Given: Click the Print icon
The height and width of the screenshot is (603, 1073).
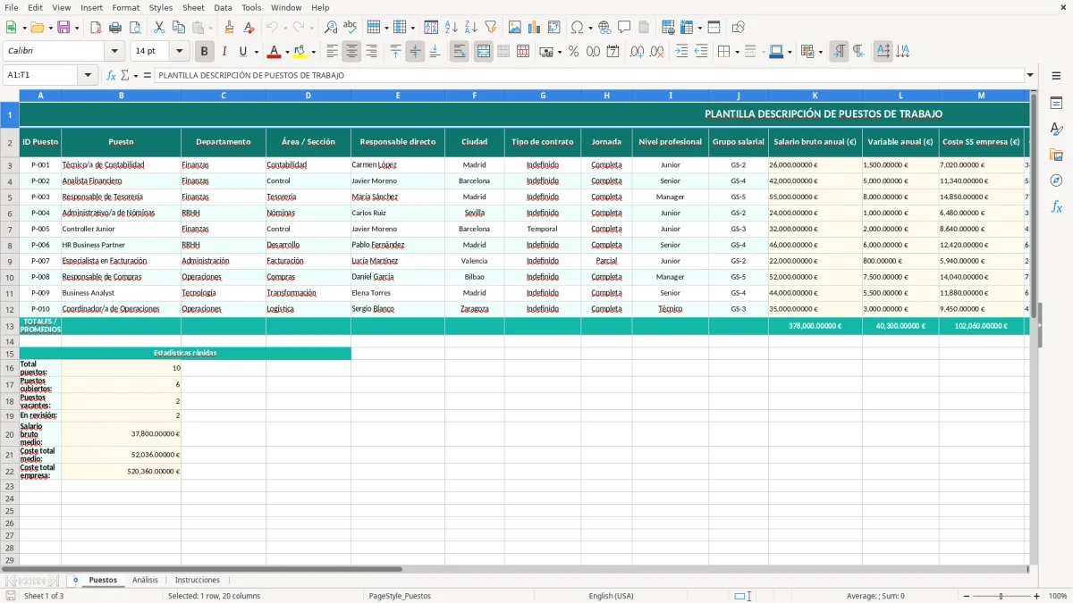Looking at the screenshot, I should click(115, 28).
